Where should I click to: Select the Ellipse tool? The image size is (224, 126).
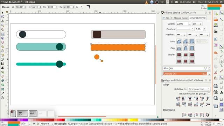(x=2, y=42)
